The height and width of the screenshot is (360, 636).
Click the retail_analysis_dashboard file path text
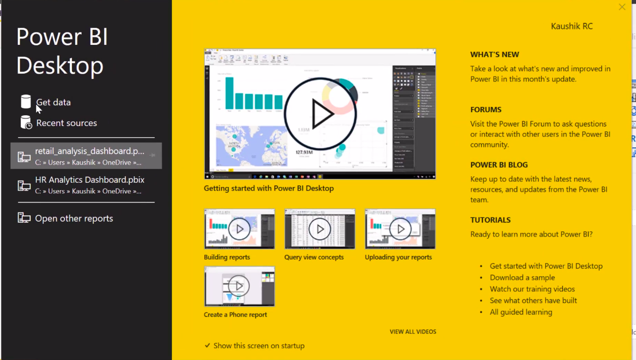pos(88,162)
